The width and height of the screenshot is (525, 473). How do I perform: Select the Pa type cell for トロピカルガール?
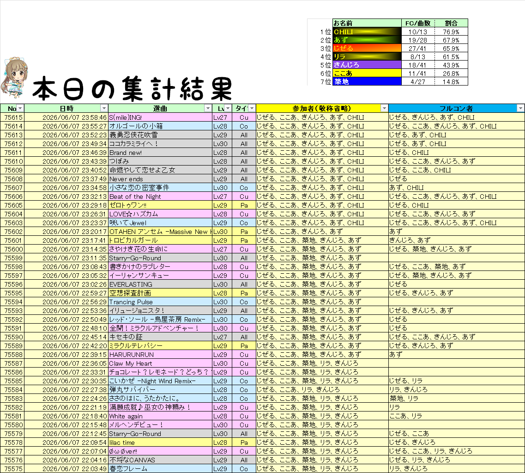tap(244, 240)
